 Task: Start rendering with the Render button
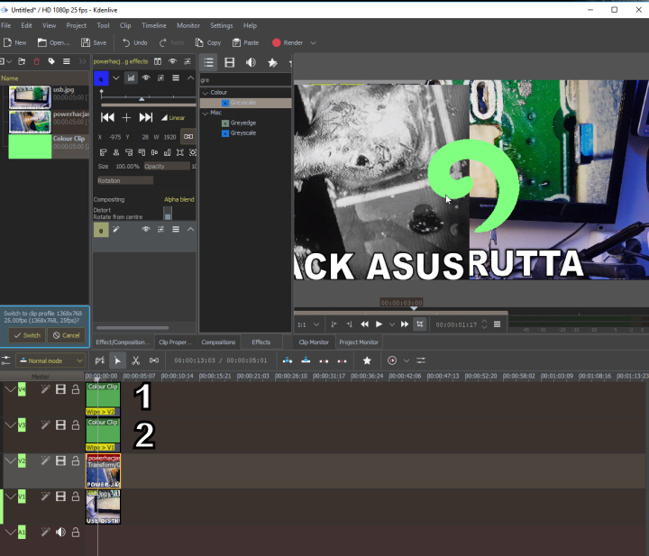(288, 42)
